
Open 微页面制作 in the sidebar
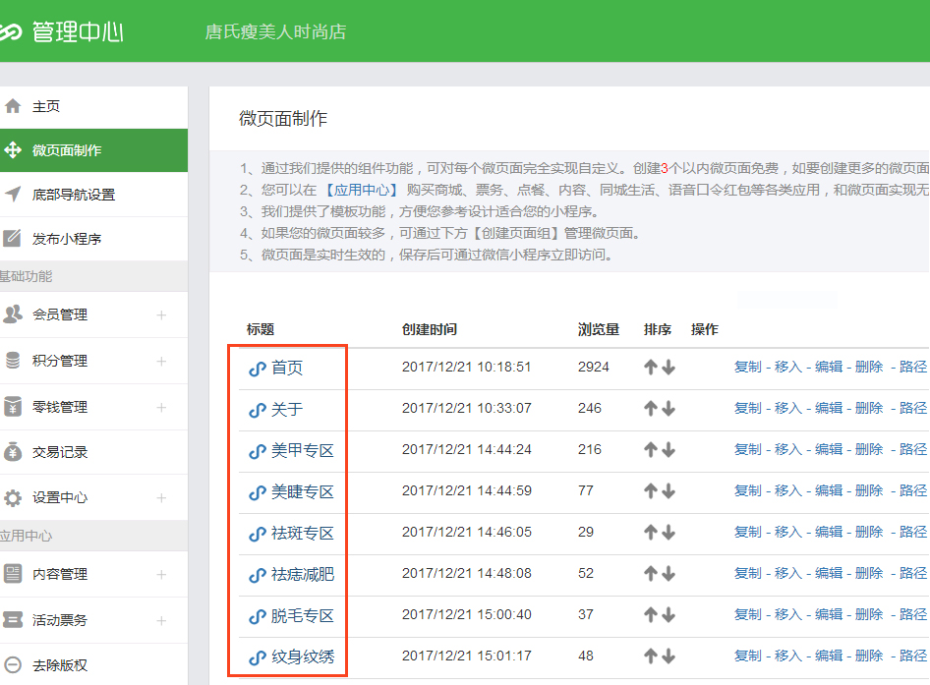[67, 150]
